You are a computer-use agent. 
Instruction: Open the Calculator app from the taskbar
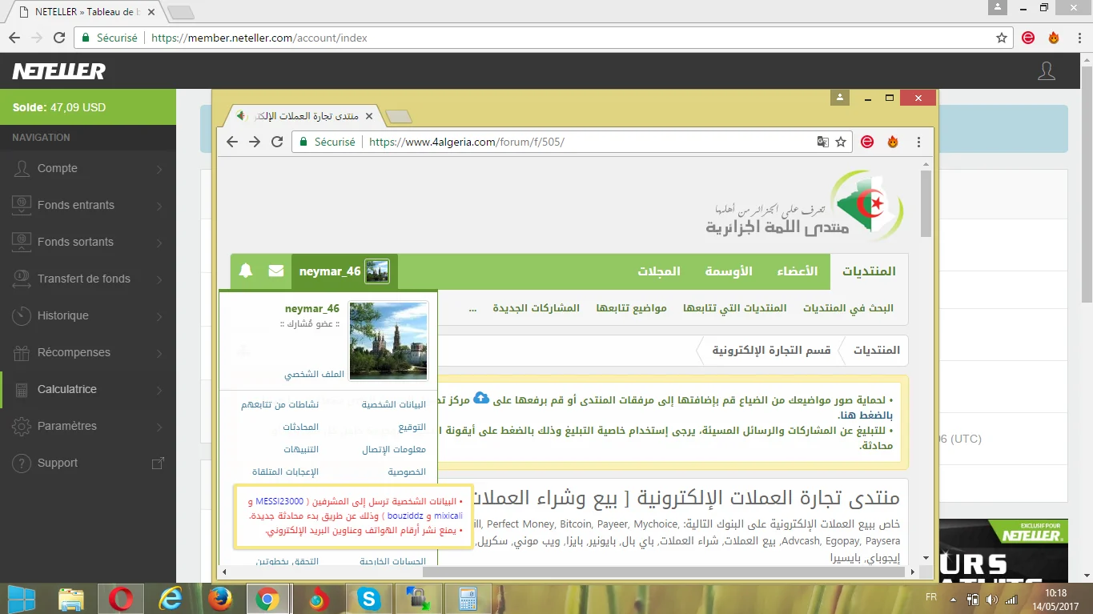point(467,599)
